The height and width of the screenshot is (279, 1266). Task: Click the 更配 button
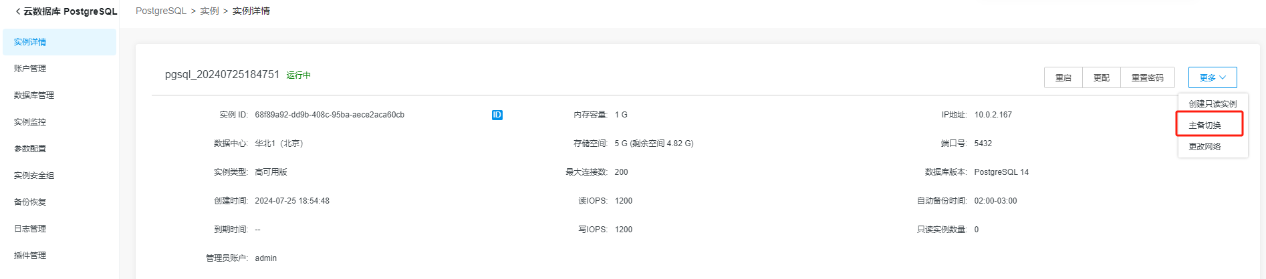(1101, 78)
